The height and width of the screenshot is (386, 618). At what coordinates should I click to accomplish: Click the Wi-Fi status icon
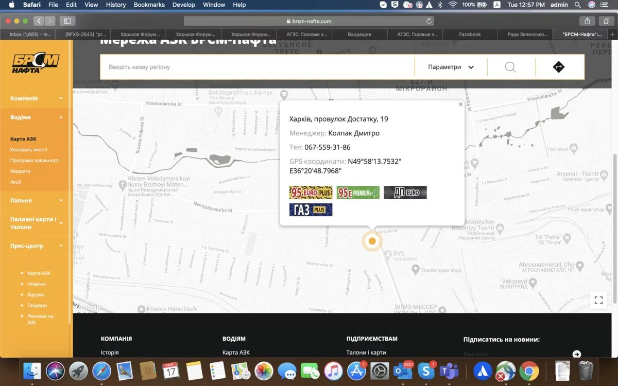pos(453,5)
